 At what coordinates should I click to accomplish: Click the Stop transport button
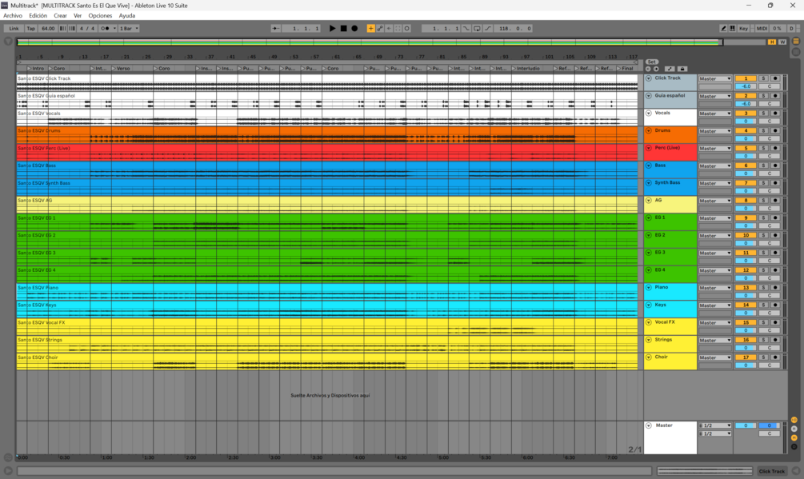pyautogui.click(x=343, y=28)
